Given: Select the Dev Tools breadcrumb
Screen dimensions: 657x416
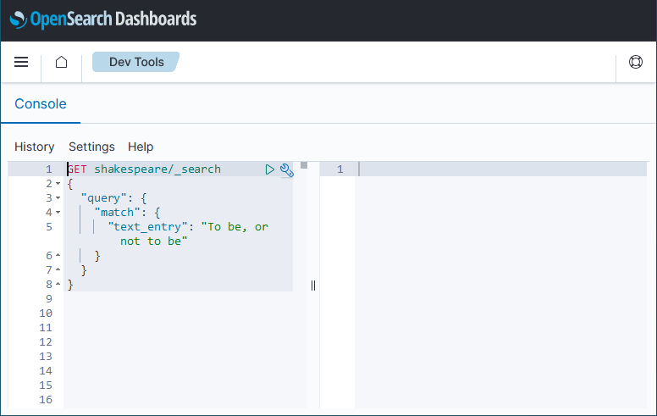Looking at the screenshot, I should (136, 62).
